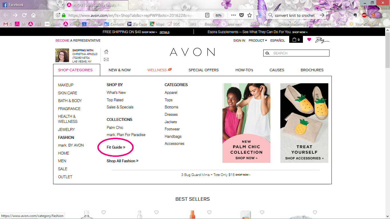Expand the Online Marketing bookmarks folder
This screenshot has width=390, height=219.
(x=289, y=24)
